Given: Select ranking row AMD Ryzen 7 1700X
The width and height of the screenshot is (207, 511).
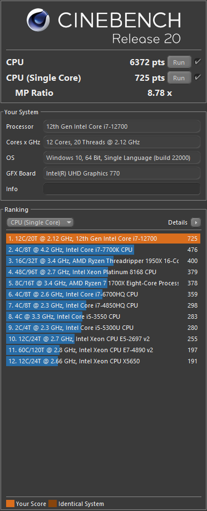Looking at the screenshot, I should 103,283.
